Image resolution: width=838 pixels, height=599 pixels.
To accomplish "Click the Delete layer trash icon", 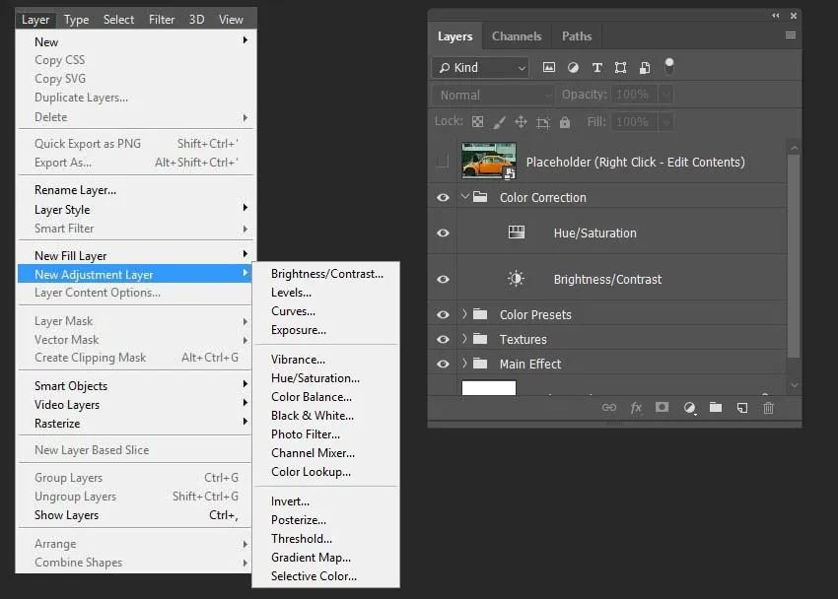I will point(769,407).
